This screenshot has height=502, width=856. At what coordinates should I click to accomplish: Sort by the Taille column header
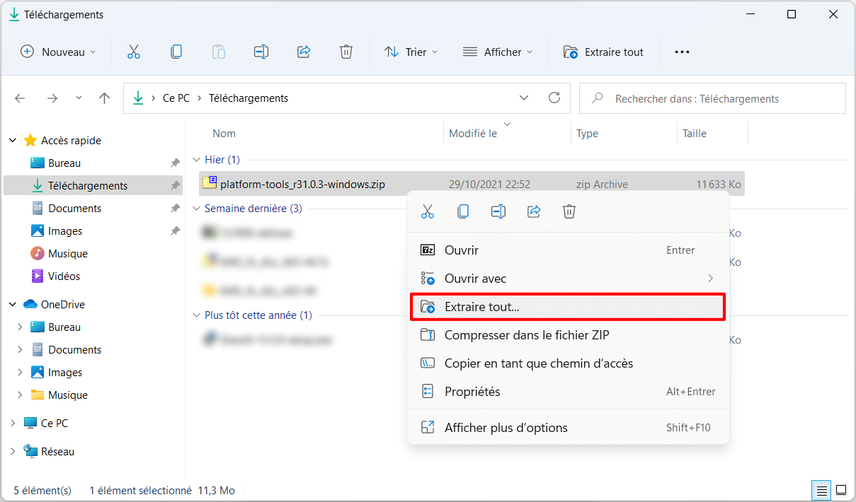coord(695,134)
